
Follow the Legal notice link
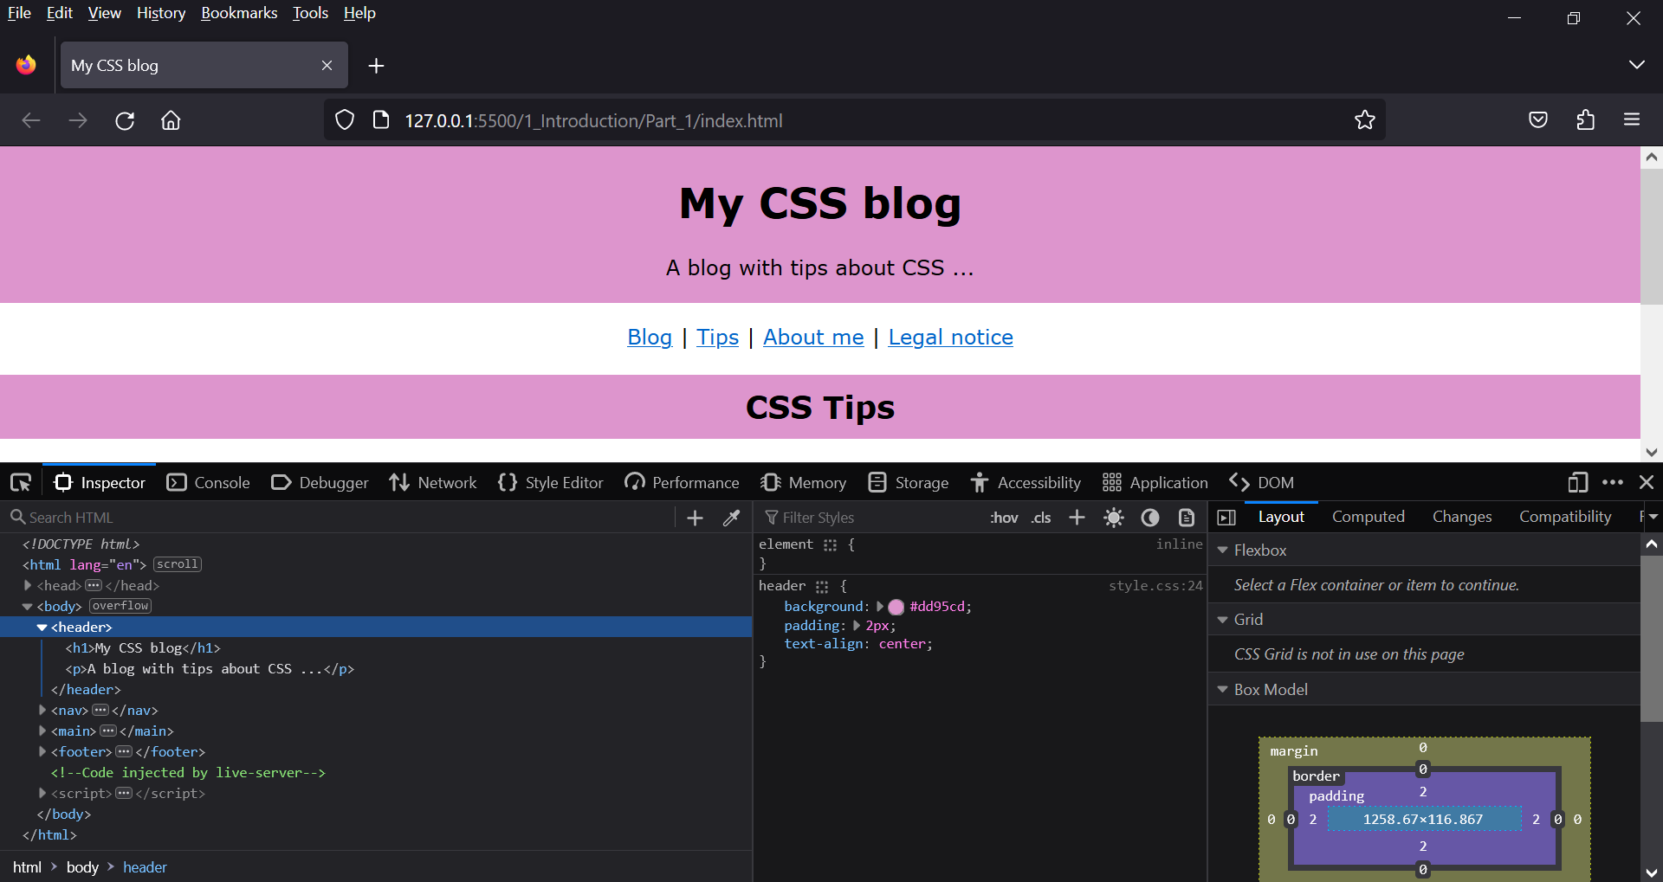[x=950, y=338]
